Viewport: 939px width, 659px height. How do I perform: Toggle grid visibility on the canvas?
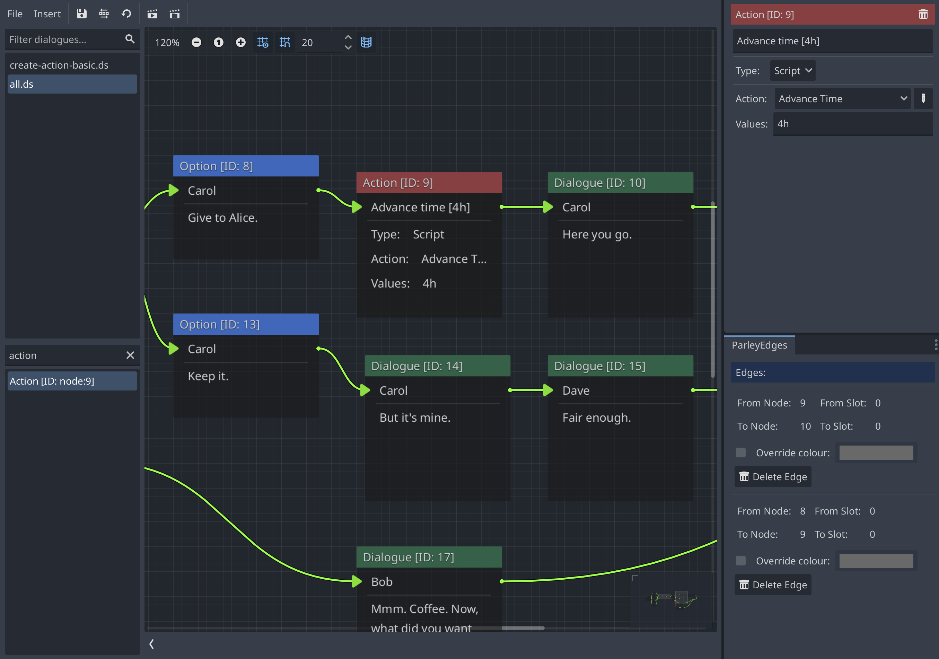(x=263, y=42)
